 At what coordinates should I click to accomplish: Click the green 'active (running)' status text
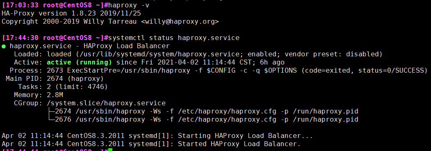(79, 62)
